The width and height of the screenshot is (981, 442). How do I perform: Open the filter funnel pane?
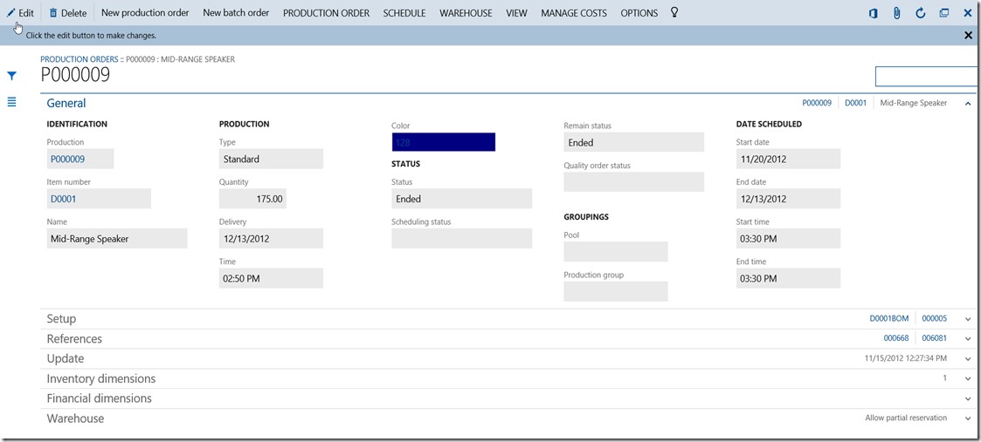tap(12, 77)
